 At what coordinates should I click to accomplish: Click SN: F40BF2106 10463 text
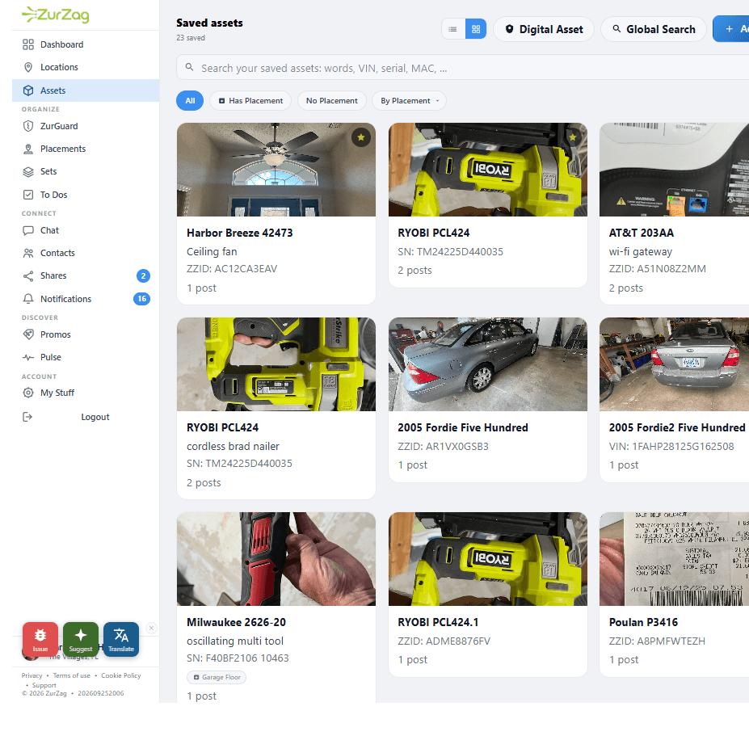coord(238,658)
